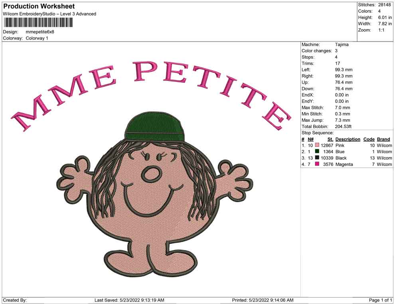Click the Up value '76.4 mm'
The width and height of the screenshot is (395, 304).
coord(344,82)
